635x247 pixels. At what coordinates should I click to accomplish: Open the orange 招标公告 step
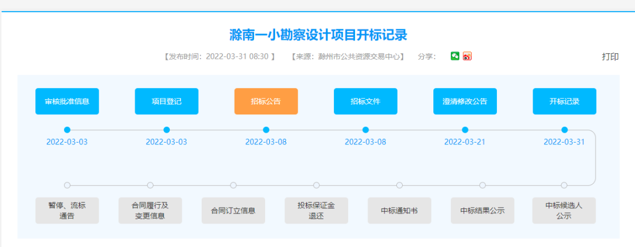(x=266, y=101)
